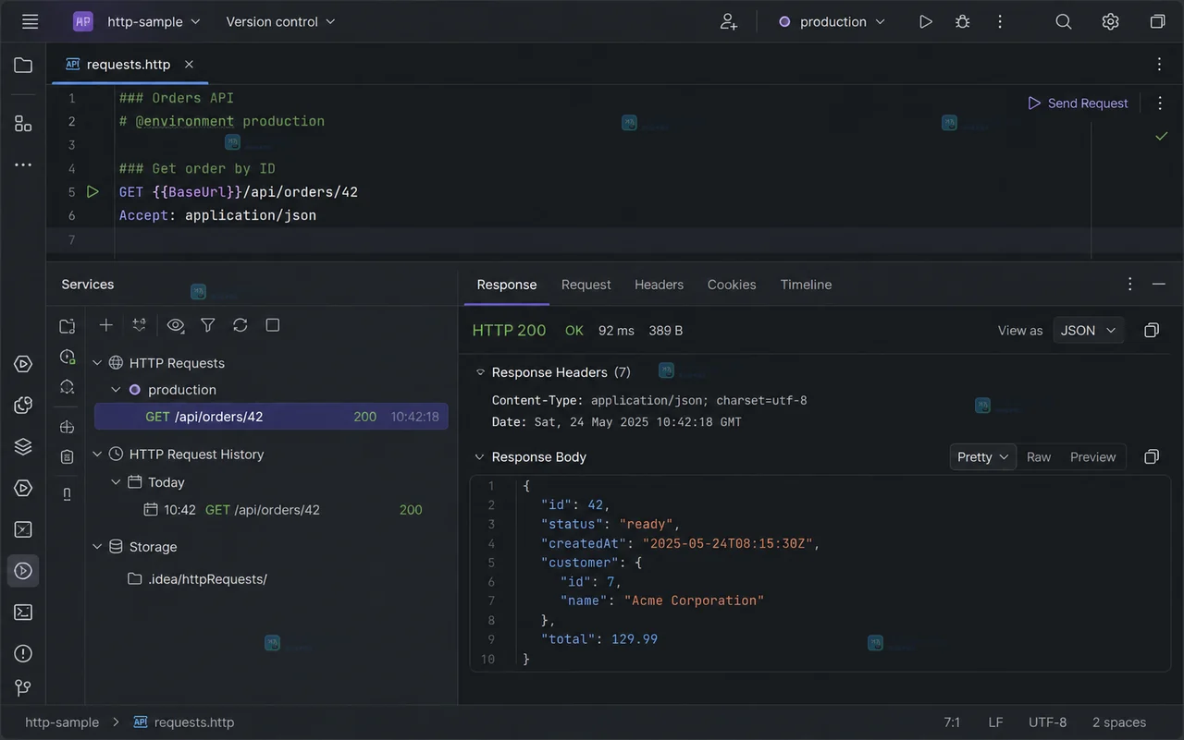Open the Send Request more options kebab
Image resolution: width=1184 pixels, height=740 pixels.
tap(1159, 103)
